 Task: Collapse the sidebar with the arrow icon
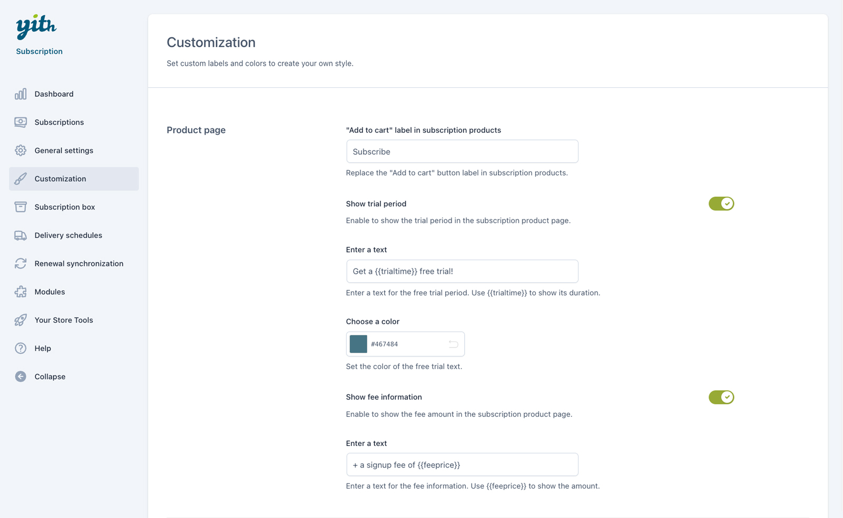[21, 377]
